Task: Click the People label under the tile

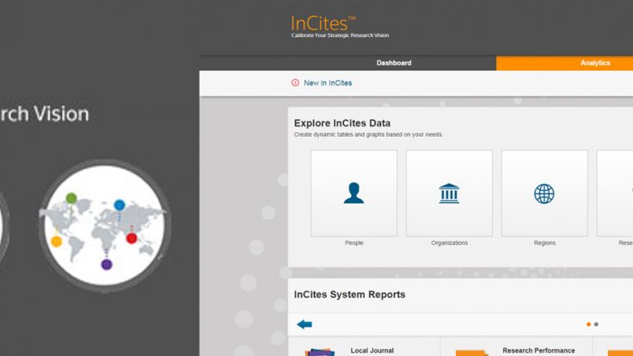Action: pos(354,243)
